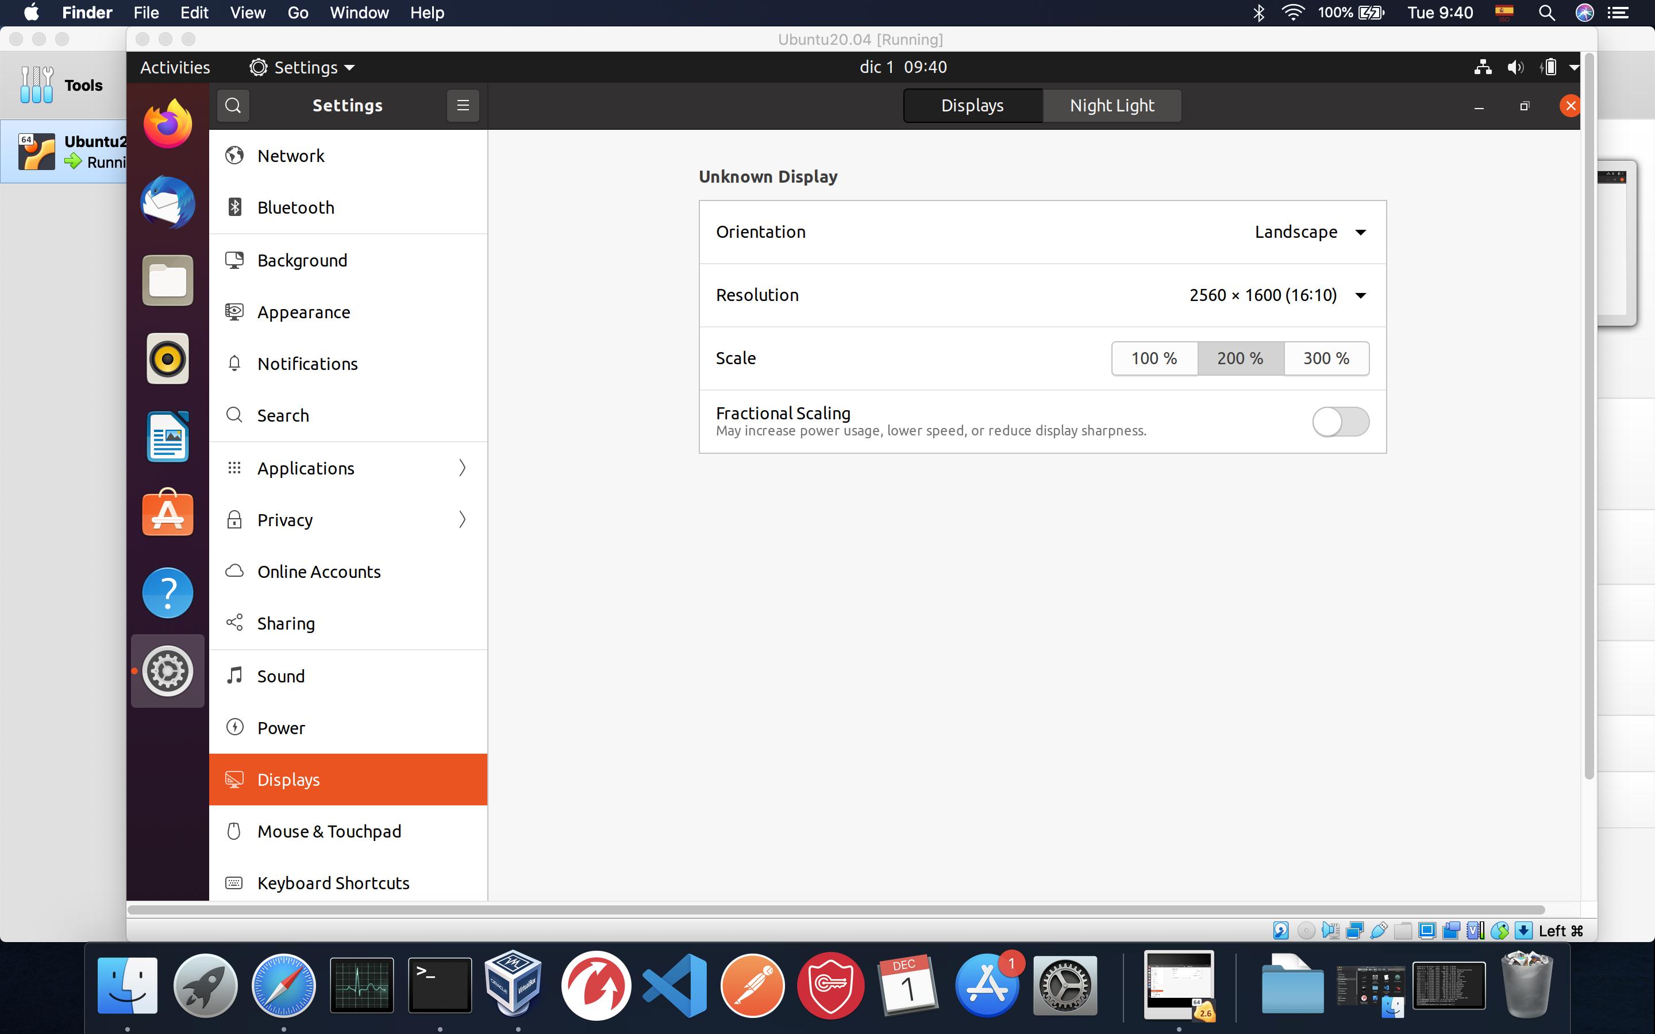Set scale to 100 %
This screenshot has height=1034, width=1655.
point(1154,358)
